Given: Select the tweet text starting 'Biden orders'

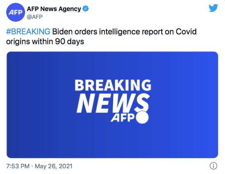Looking at the screenshot, I should [101, 36].
